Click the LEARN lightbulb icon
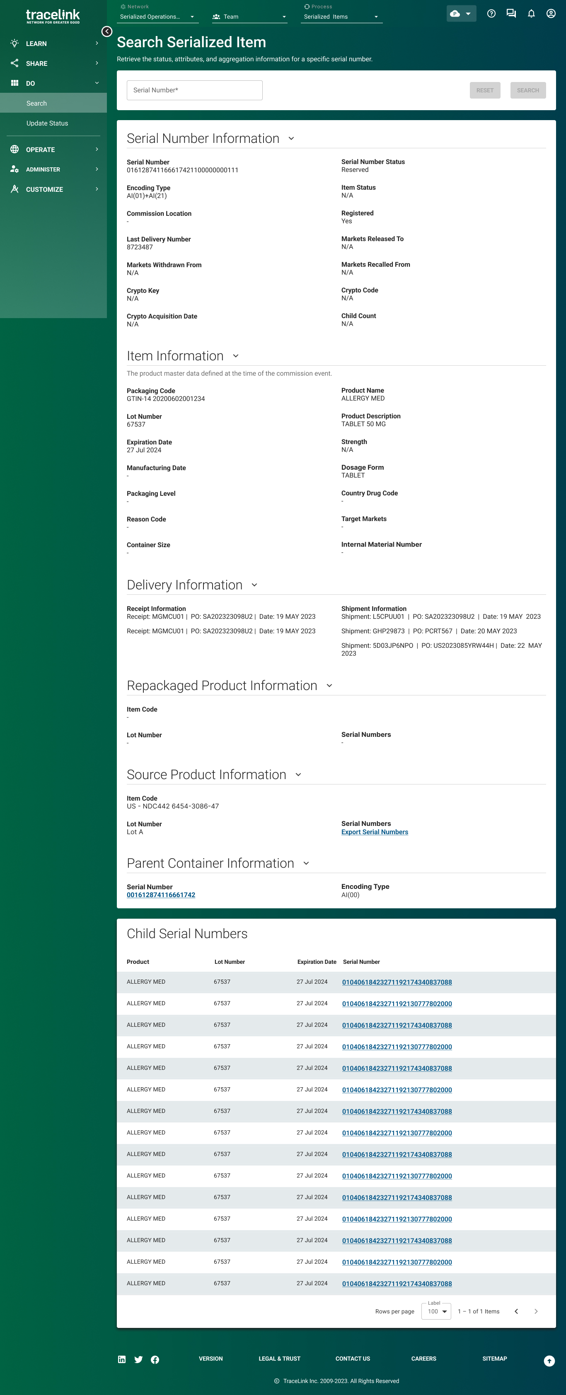The height and width of the screenshot is (1395, 566). click(x=15, y=43)
